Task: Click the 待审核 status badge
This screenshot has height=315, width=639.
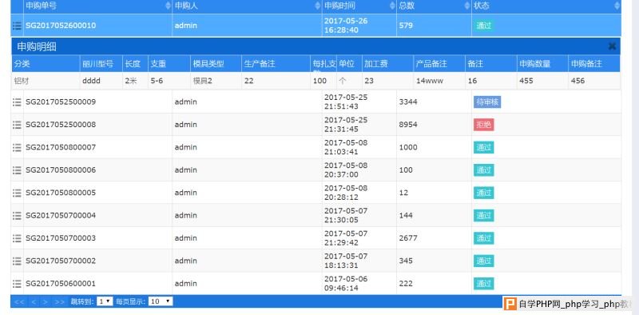Action: 487,102
